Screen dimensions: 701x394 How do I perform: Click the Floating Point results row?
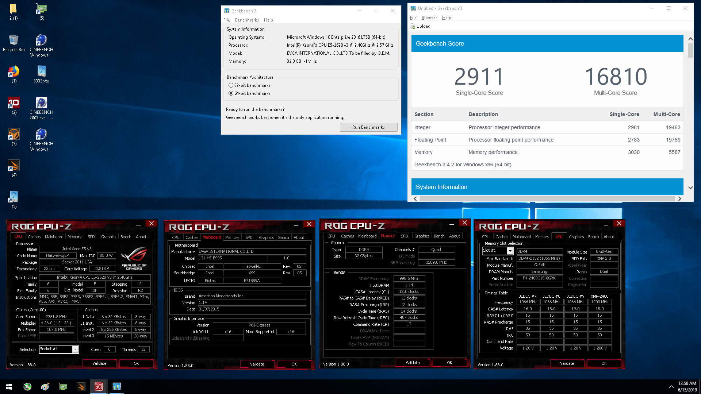pos(547,140)
